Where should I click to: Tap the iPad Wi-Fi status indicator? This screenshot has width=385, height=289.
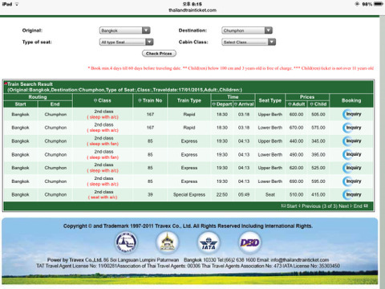click(x=17, y=4)
